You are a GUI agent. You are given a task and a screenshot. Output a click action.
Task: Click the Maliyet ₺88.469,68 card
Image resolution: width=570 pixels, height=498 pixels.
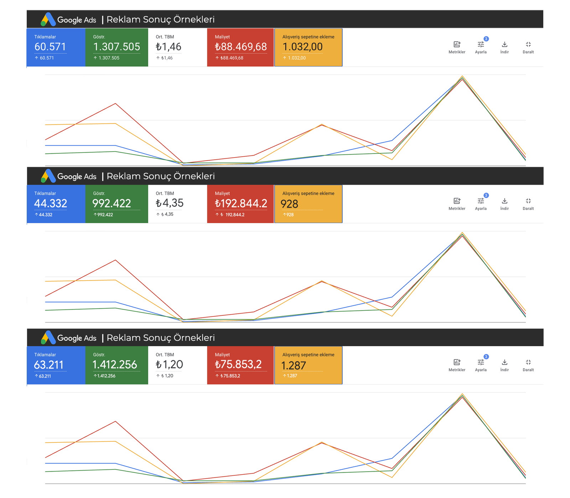pyautogui.click(x=240, y=47)
